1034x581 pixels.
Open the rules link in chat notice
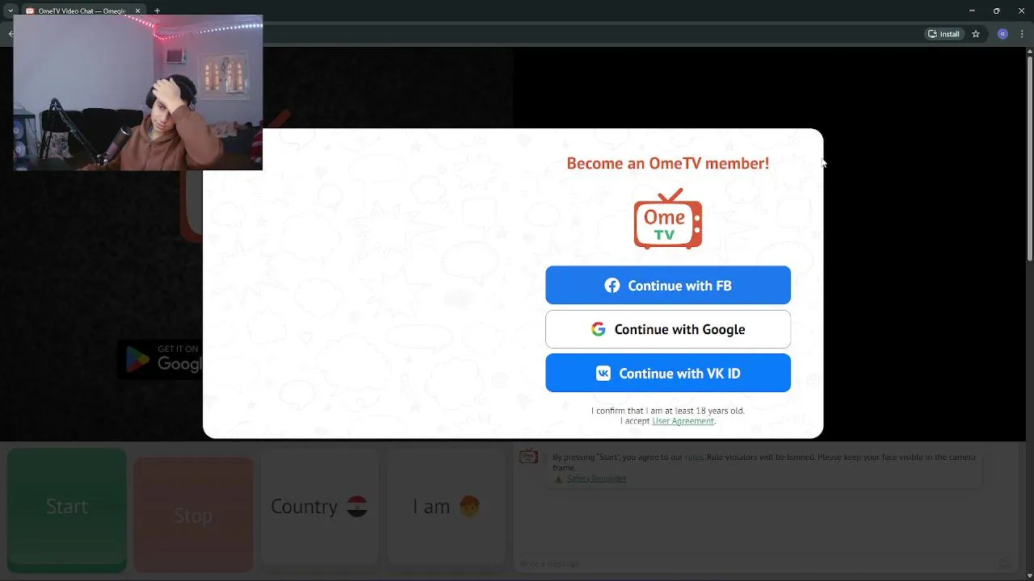[x=694, y=457]
